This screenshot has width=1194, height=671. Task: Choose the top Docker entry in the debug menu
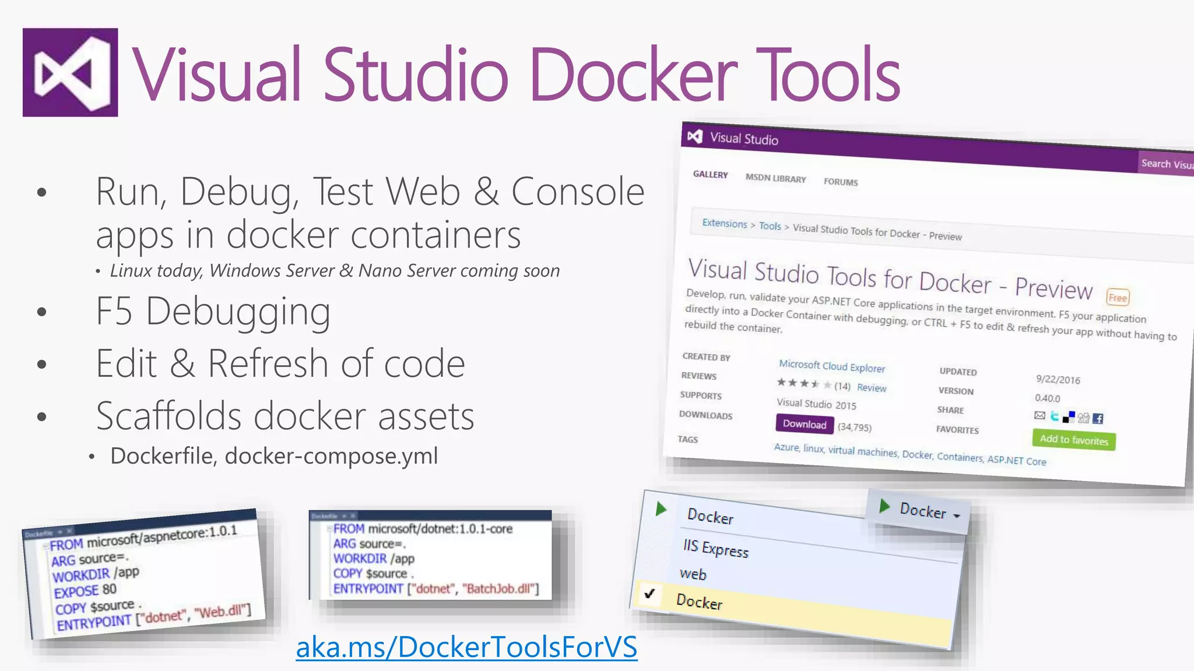coord(710,516)
